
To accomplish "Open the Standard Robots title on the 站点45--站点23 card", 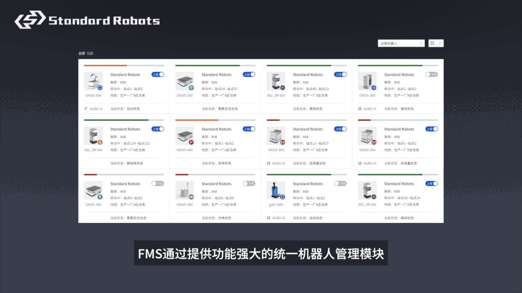I will [308, 75].
